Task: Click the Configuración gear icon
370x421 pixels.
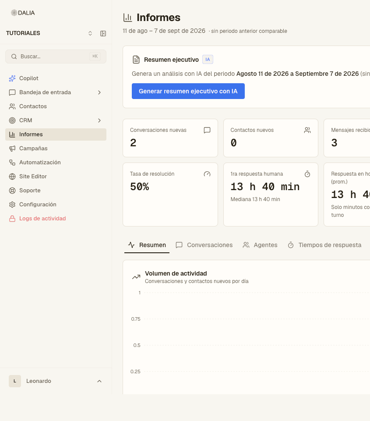Action: tap(12, 205)
